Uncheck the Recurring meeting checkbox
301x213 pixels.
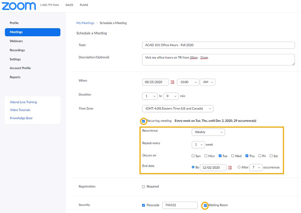click(x=143, y=121)
